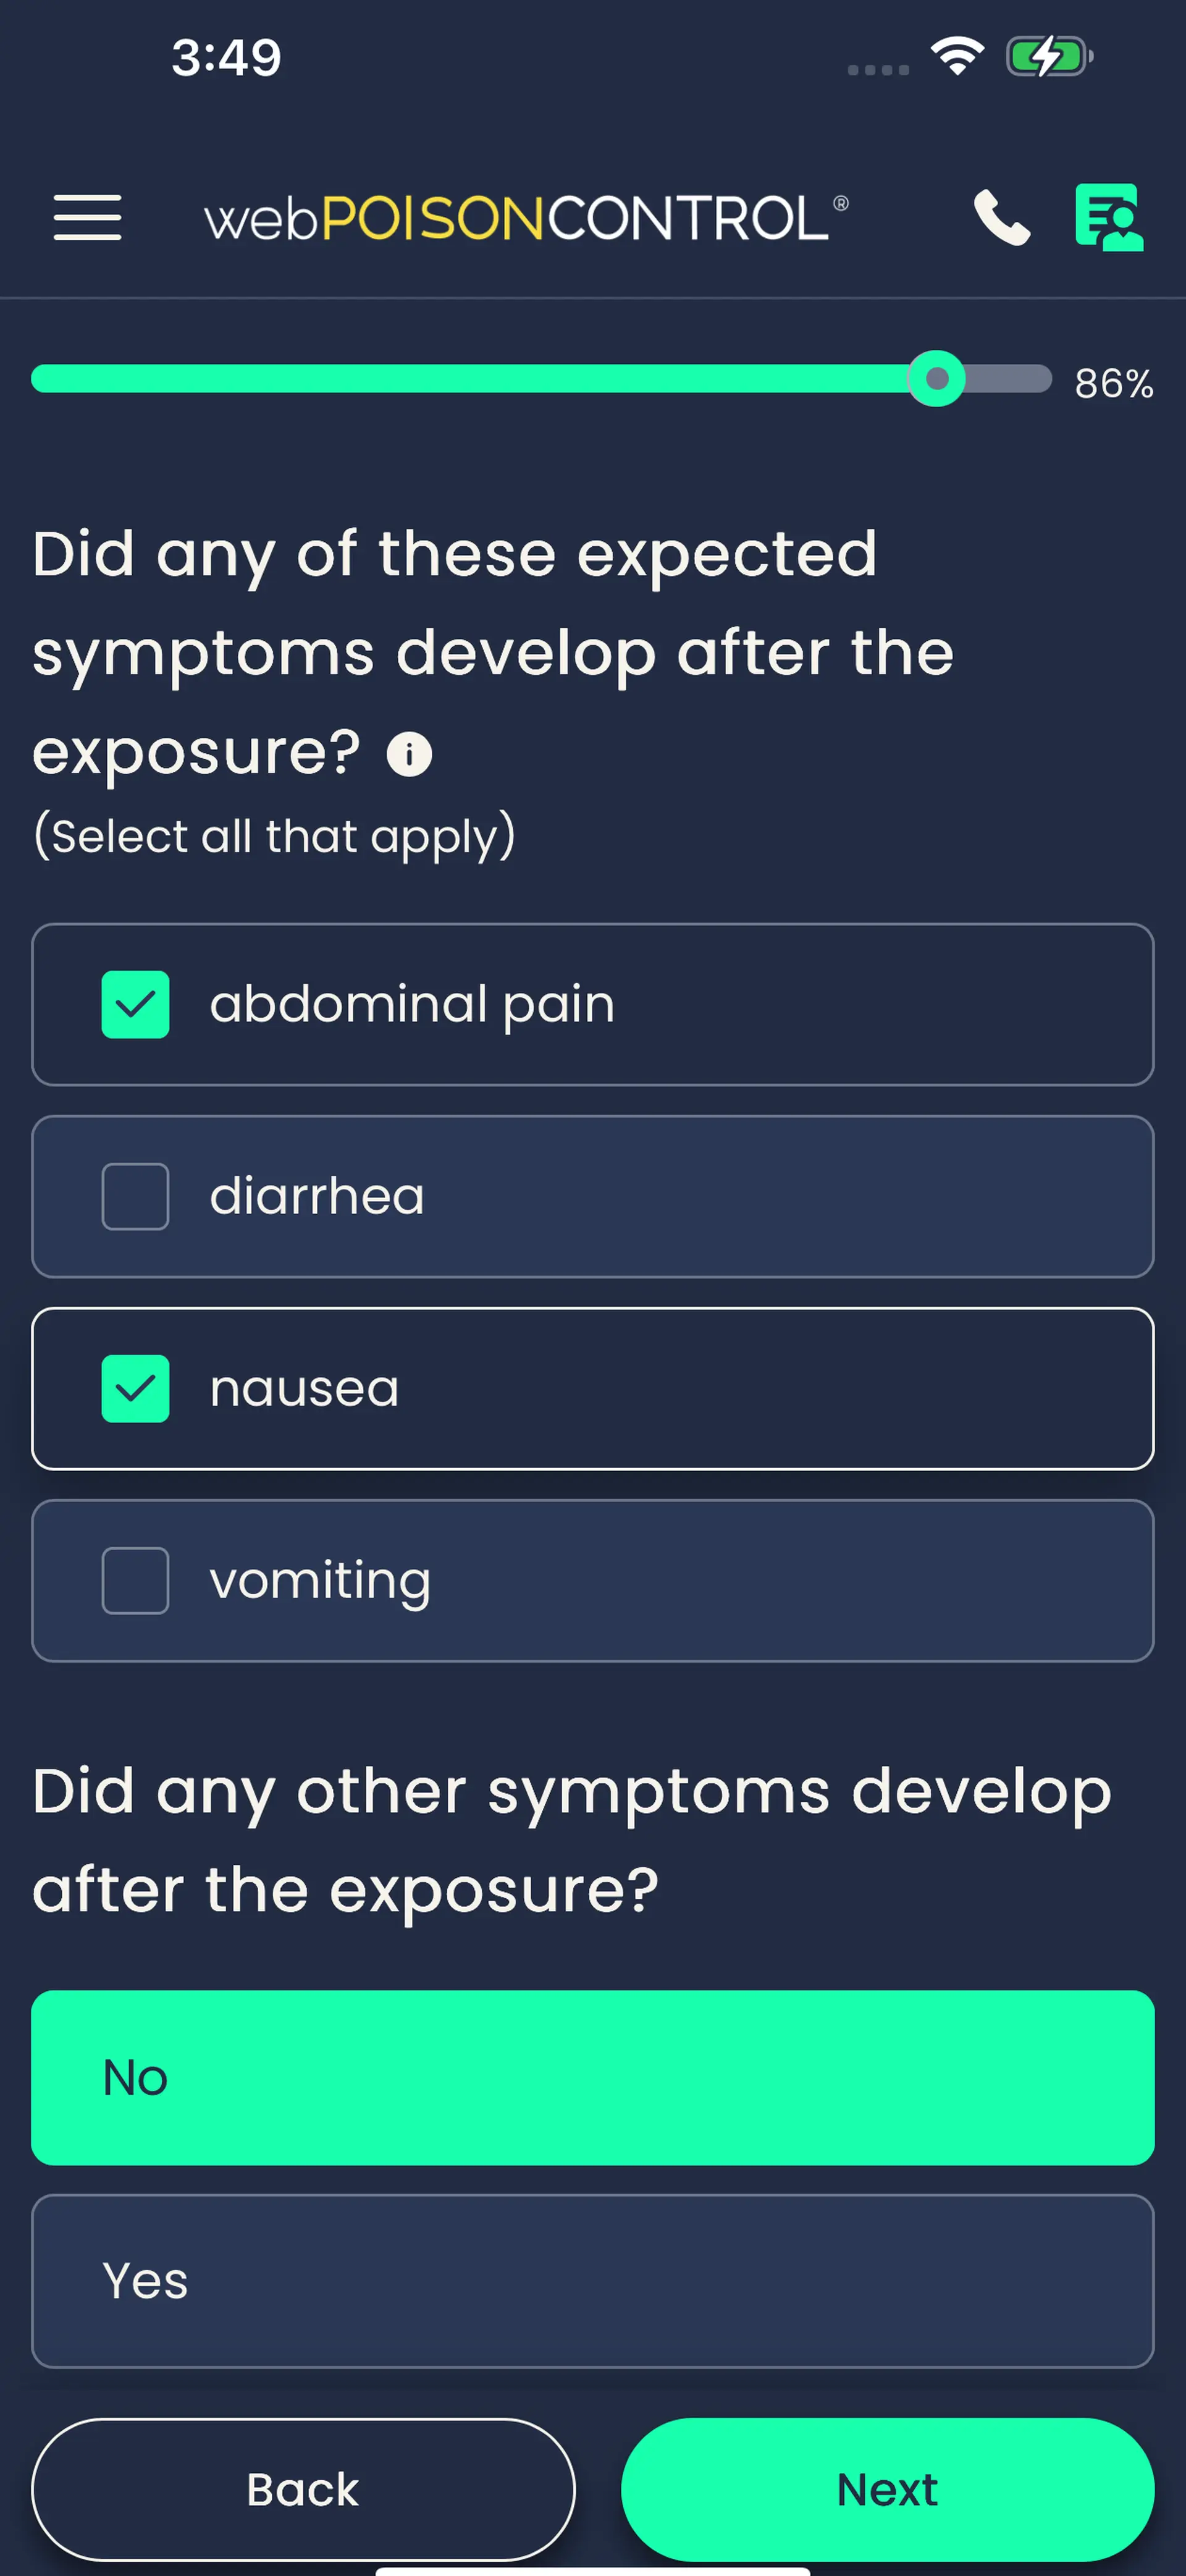Viewport: 1186px width, 2576px height.
Task: Tap the info icon beside exposure question
Action: tap(409, 754)
